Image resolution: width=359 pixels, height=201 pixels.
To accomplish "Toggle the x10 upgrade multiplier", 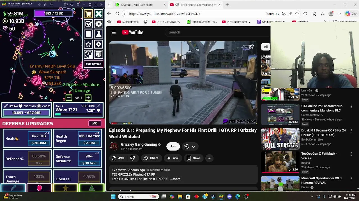I will point(95,123).
